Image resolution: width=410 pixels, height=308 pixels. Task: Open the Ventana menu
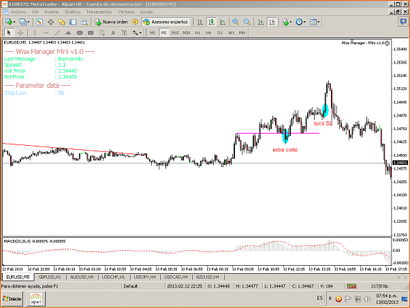coord(126,12)
